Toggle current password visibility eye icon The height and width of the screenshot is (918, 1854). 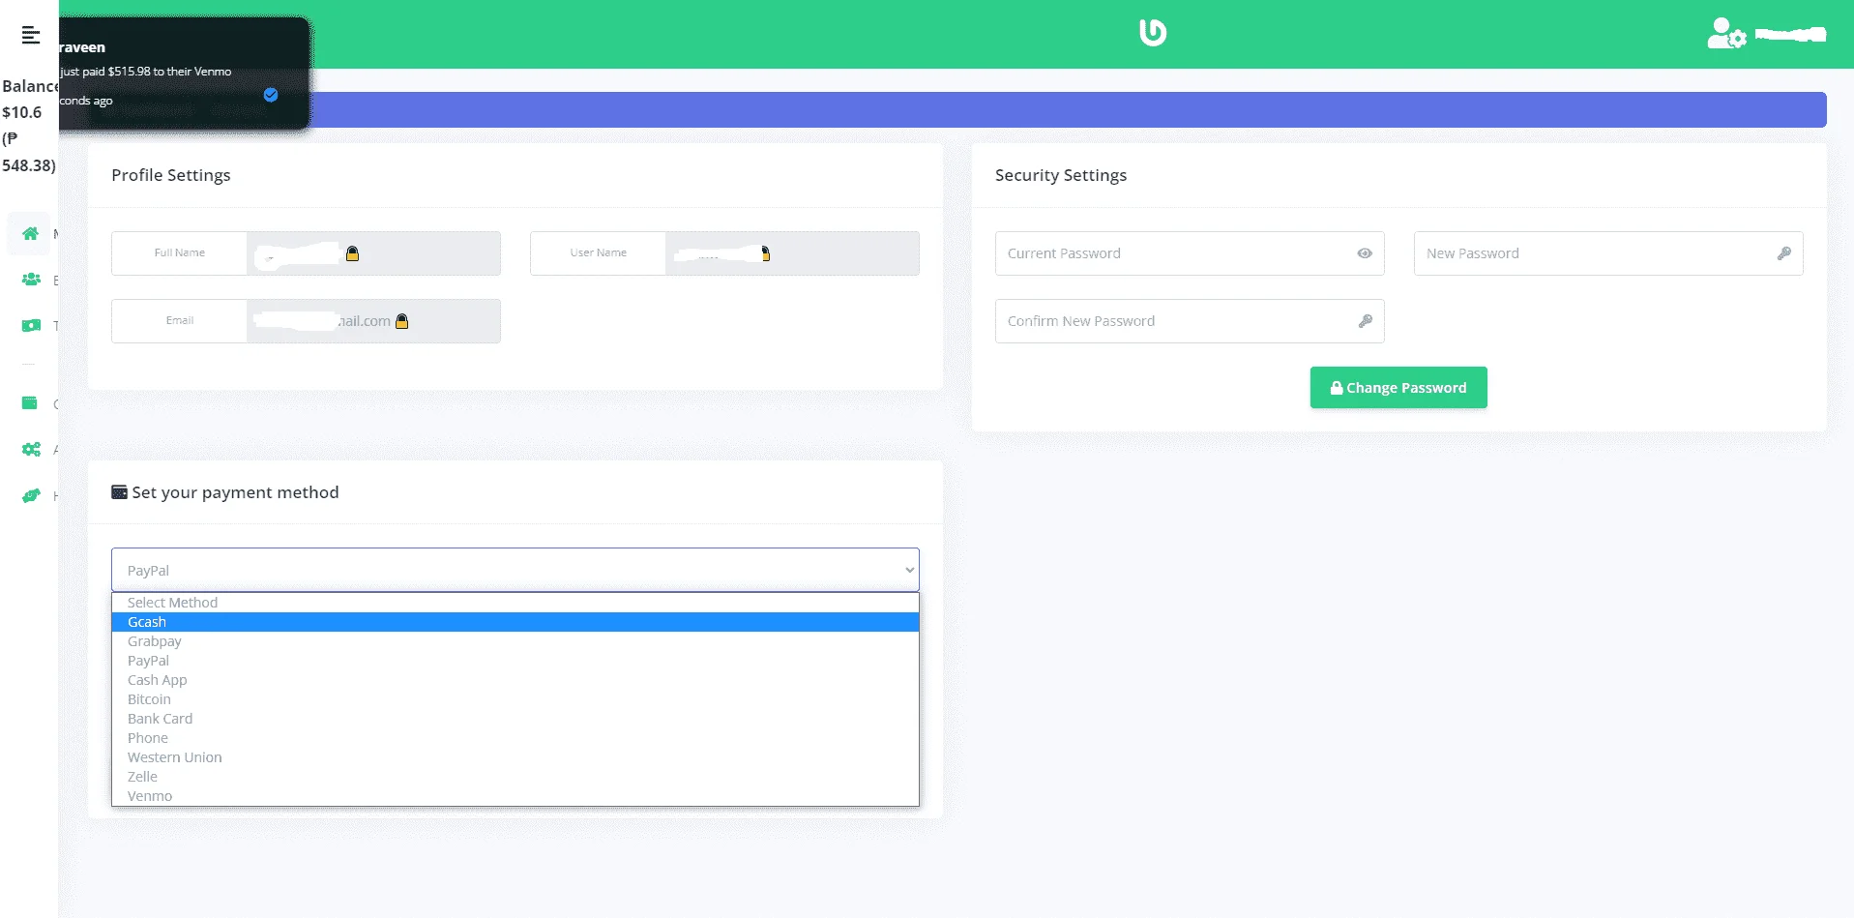(1365, 253)
